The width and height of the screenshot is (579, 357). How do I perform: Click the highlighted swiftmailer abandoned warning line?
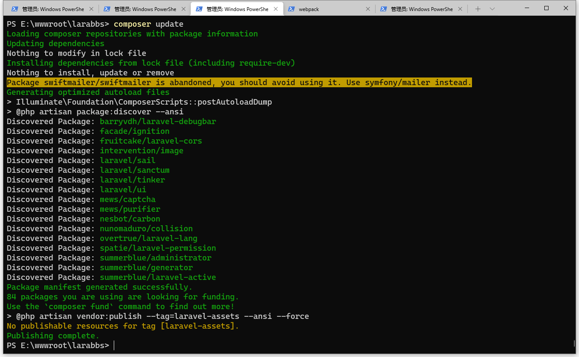tap(239, 83)
